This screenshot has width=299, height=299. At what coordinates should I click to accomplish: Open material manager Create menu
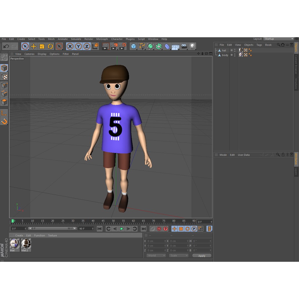(19, 236)
